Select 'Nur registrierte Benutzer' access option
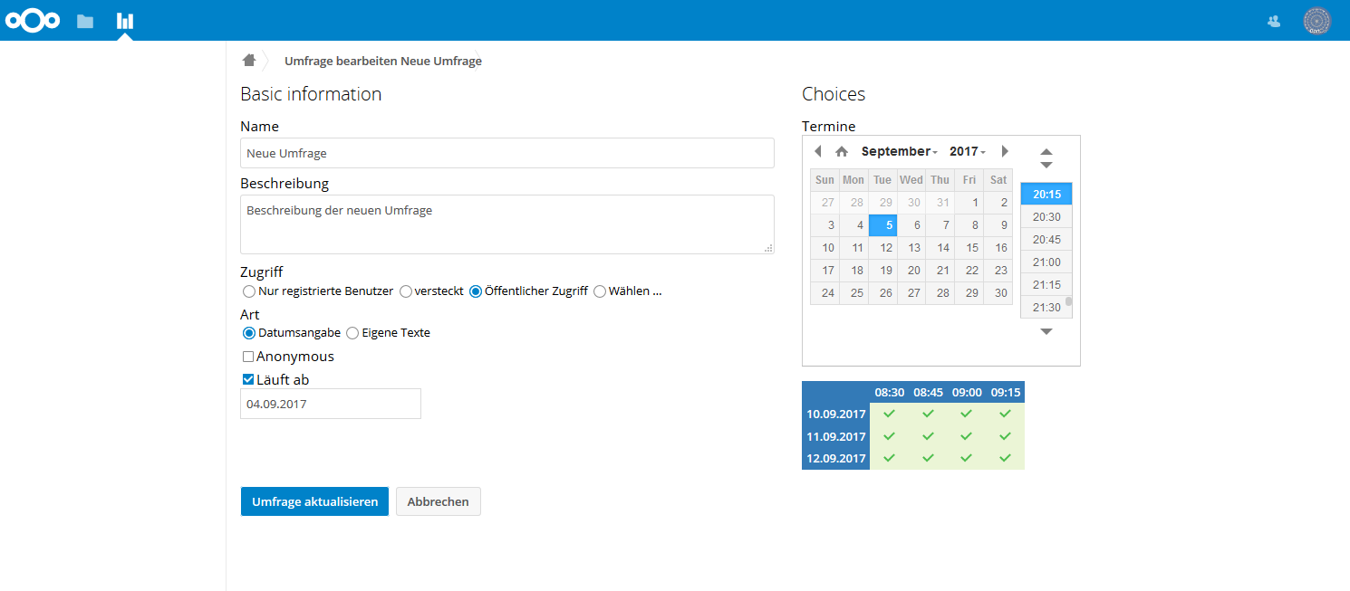Image resolution: width=1350 pixels, height=591 pixels. pos(248,291)
